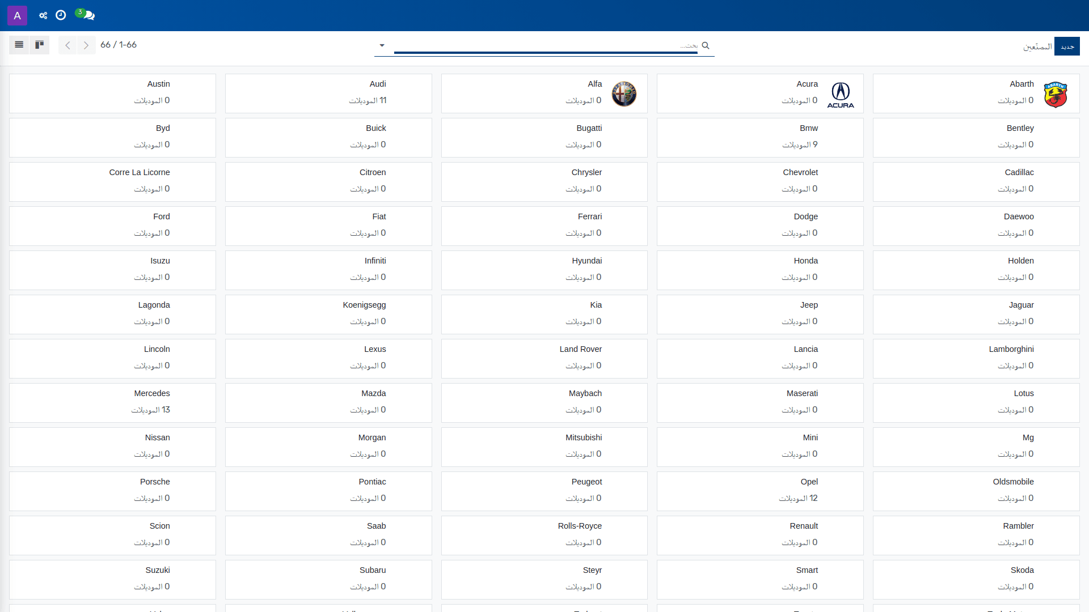Open the Audi brand card
The width and height of the screenshot is (1089, 612).
coord(328,93)
